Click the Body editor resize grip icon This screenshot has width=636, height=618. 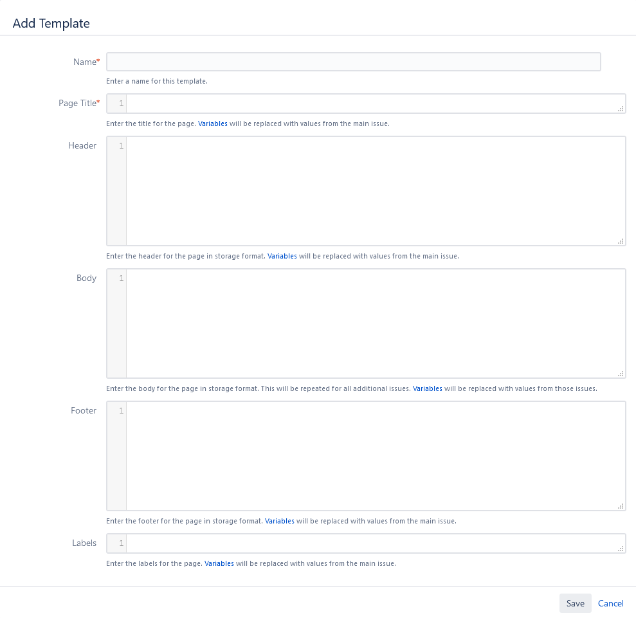coord(621,374)
